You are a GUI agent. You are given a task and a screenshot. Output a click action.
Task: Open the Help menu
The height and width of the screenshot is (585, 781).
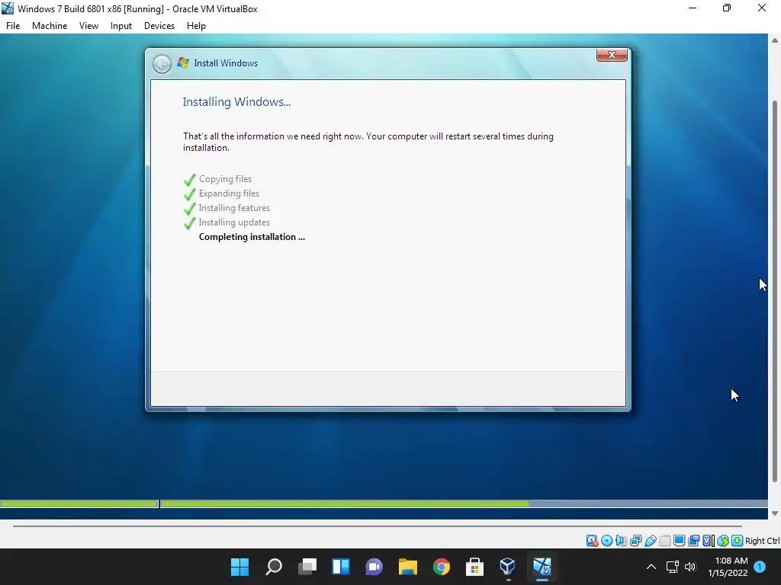[x=196, y=26]
